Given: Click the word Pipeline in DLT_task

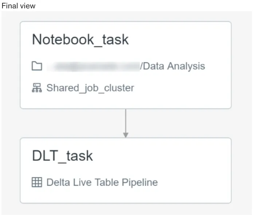Looking at the screenshot, I should (140, 183).
